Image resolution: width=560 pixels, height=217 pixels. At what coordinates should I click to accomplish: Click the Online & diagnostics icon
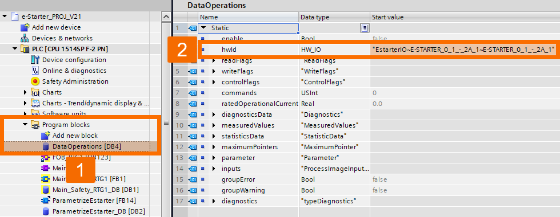(35, 71)
